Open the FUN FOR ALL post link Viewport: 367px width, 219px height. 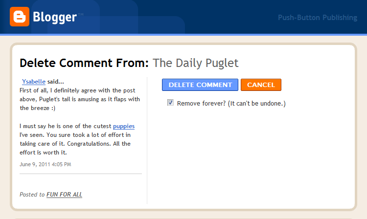(x=65, y=195)
